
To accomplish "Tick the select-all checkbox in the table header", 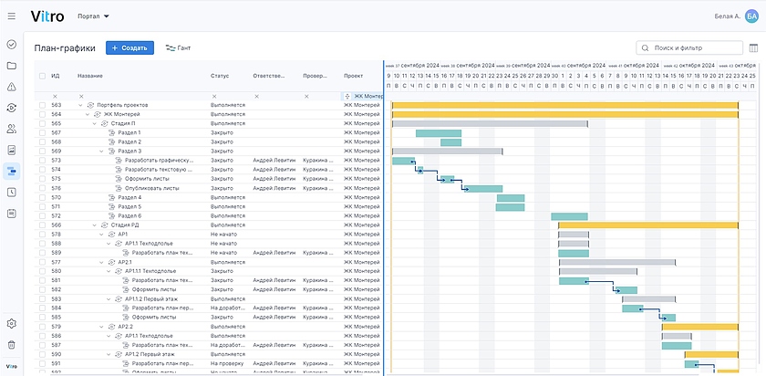I will click(x=42, y=76).
